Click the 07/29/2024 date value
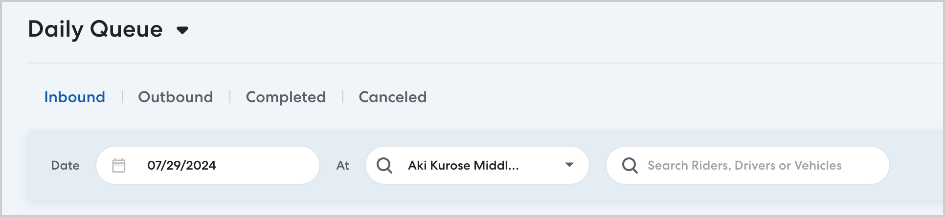 point(181,165)
